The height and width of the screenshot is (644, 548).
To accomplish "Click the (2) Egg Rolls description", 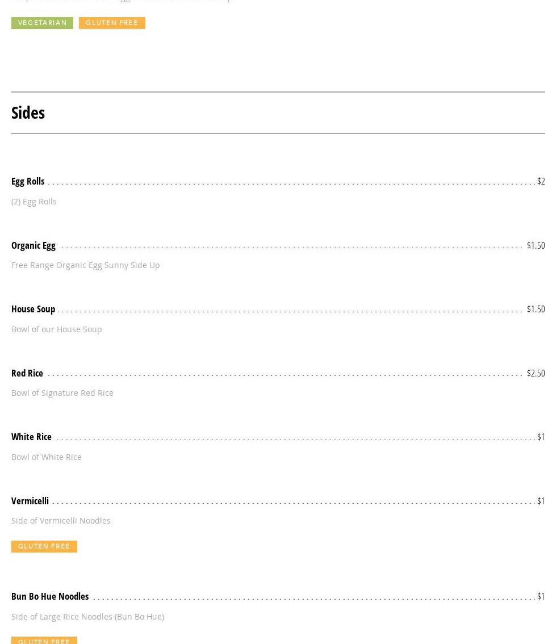I will (34, 201).
